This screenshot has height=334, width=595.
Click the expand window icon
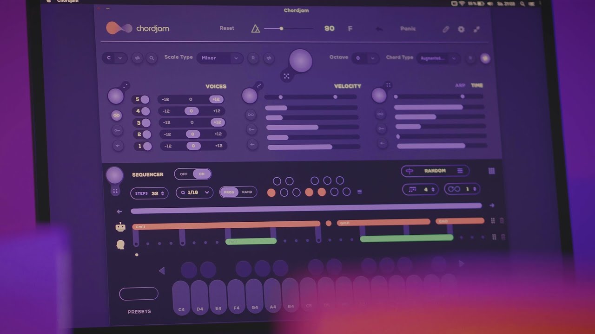476,29
